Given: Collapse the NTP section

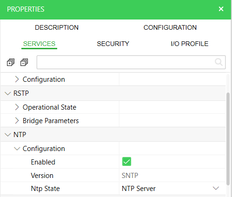Looking at the screenshot, I should 8,135.
